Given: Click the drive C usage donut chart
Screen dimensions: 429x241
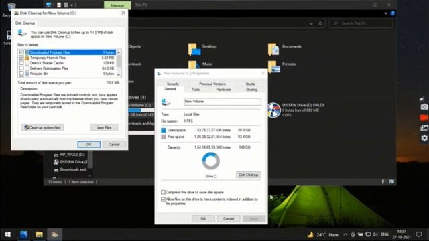Looking at the screenshot, I should pos(210,161).
